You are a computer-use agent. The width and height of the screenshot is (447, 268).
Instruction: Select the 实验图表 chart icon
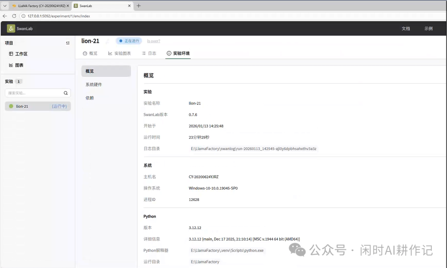[x=111, y=53]
